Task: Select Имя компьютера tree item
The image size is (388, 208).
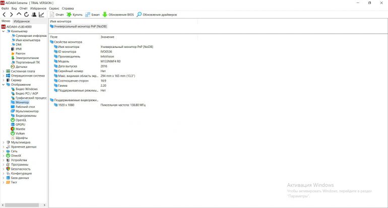Action: (x=26, y=40)
